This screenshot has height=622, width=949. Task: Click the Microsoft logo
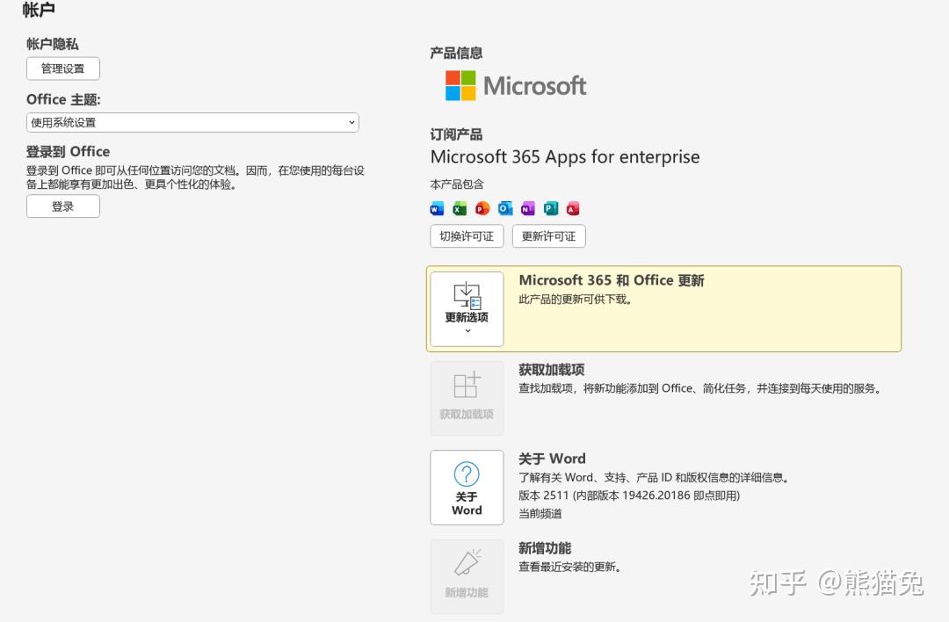[x=516, y=86]
